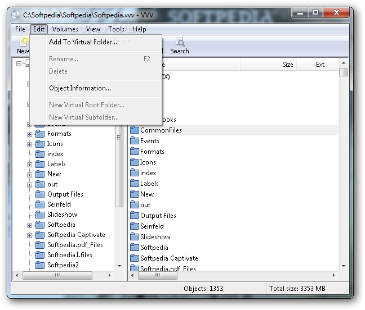This screenshot has width=365, height=310.
Task: Click tree pane scroll right arrow
Action: coord(110,275)
